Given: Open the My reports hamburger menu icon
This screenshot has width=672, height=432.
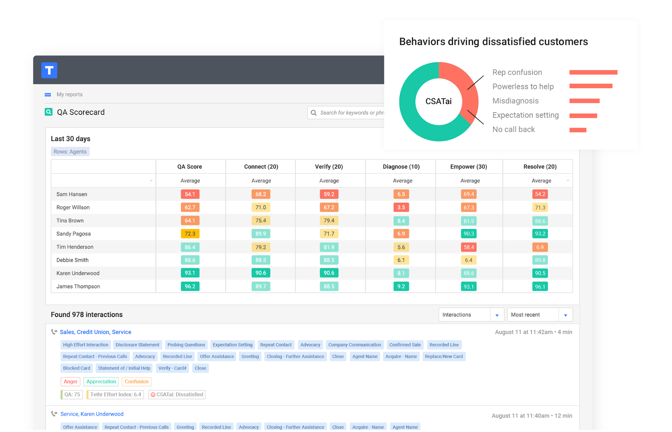Looking at the screenshot, I should tap(48, 95).
